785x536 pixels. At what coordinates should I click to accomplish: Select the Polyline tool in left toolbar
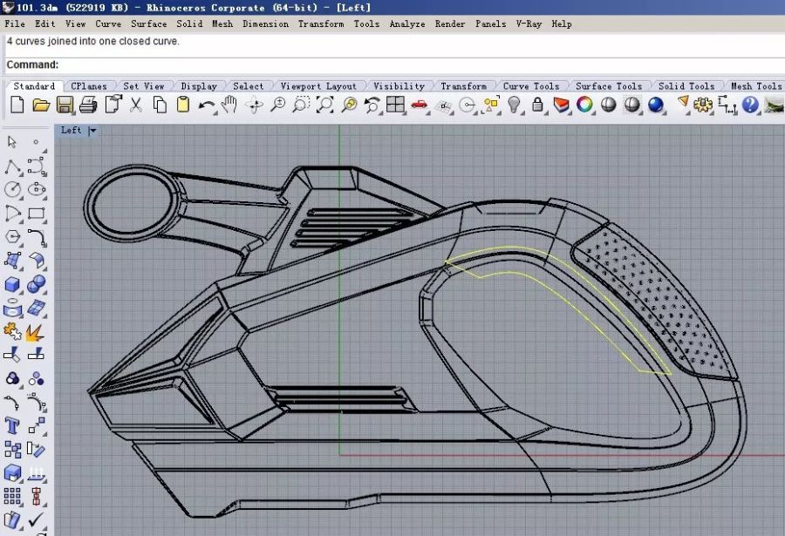point(13,166)
